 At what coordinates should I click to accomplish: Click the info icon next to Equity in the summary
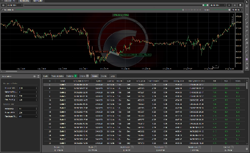[x=95, y=147]
